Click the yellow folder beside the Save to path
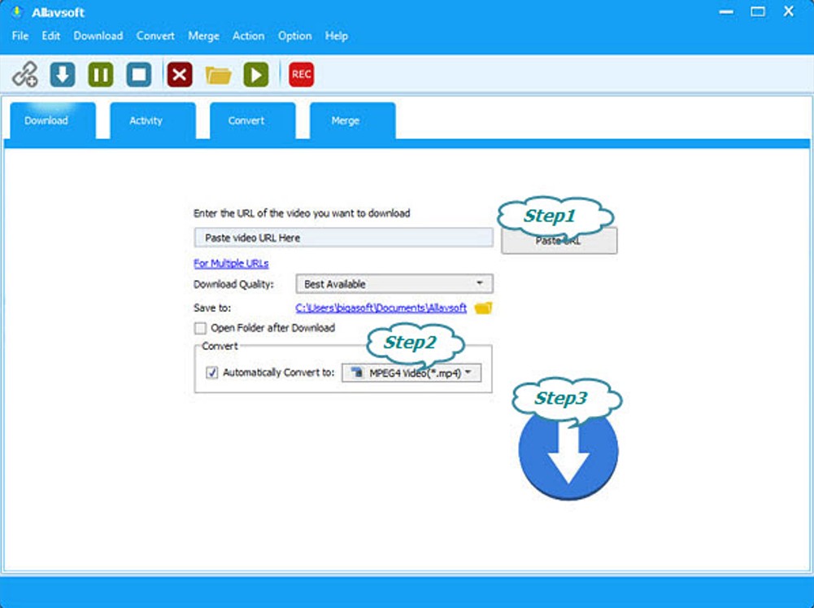Screen dimensions: 814x608 (x=484, y=308)
